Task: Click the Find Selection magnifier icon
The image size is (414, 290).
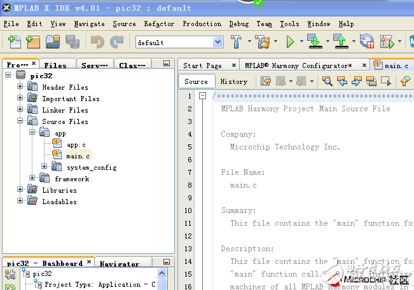Action: pos(327,81)
